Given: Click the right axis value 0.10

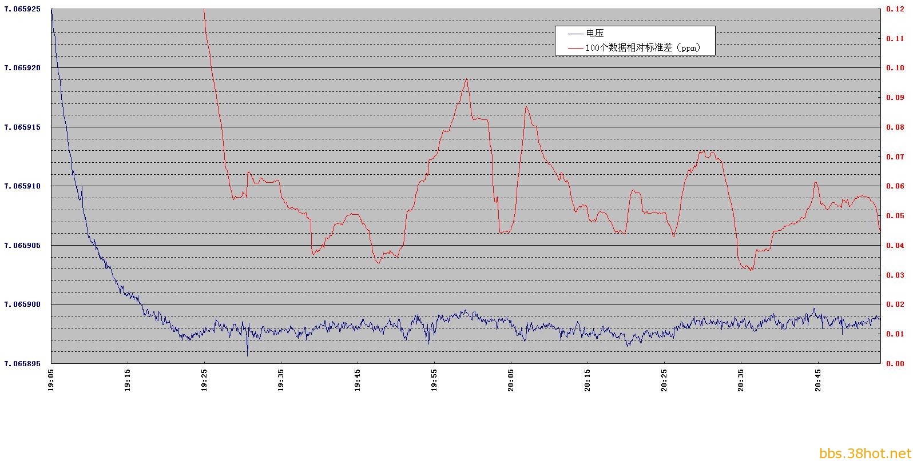Looking at the screenshot, I should 895,68.
